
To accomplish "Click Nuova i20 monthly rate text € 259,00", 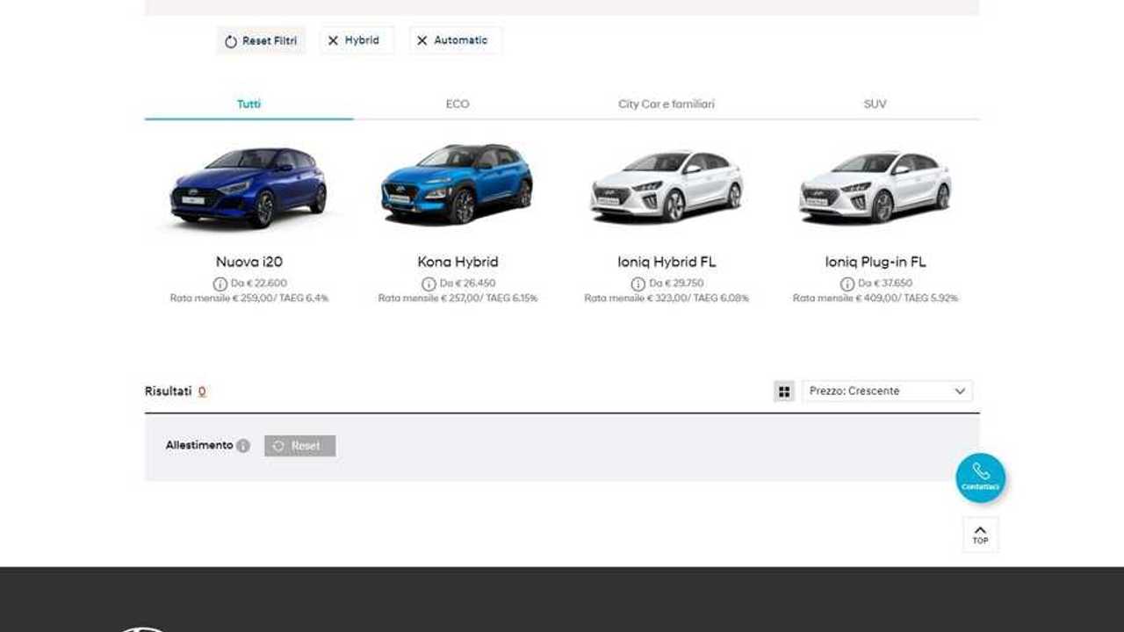I will (249, 298).
